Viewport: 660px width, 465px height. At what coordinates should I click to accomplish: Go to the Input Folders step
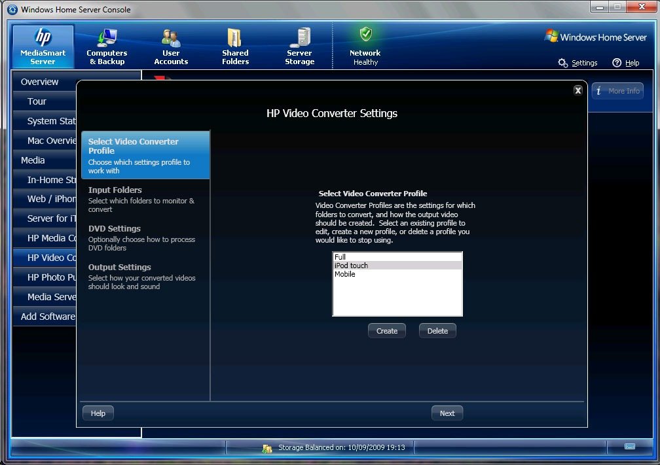[145, 199]
